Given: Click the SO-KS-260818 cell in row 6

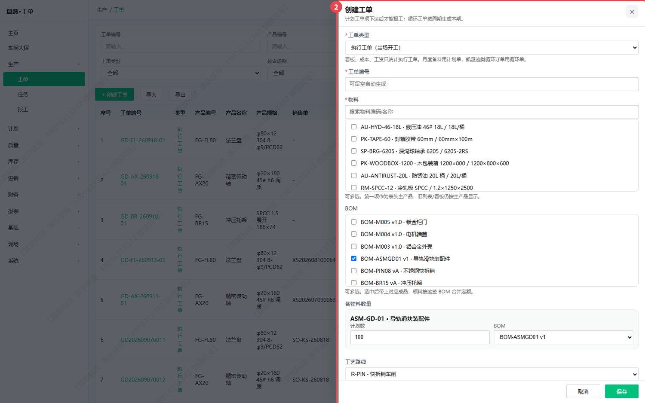Looking at the screenshot, I should click(x=310, y=340).
